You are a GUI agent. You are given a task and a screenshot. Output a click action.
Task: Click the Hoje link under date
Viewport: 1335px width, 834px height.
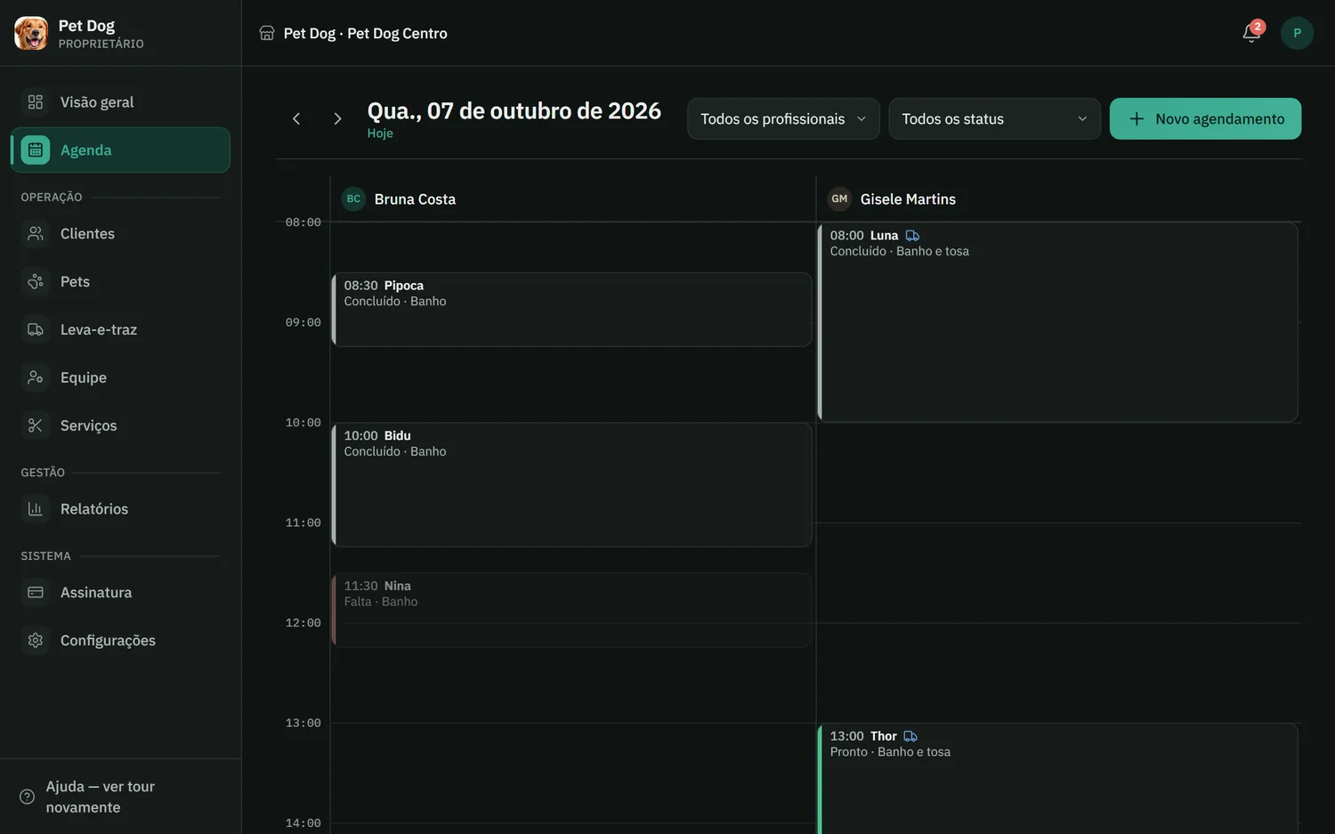pos(380,134)
